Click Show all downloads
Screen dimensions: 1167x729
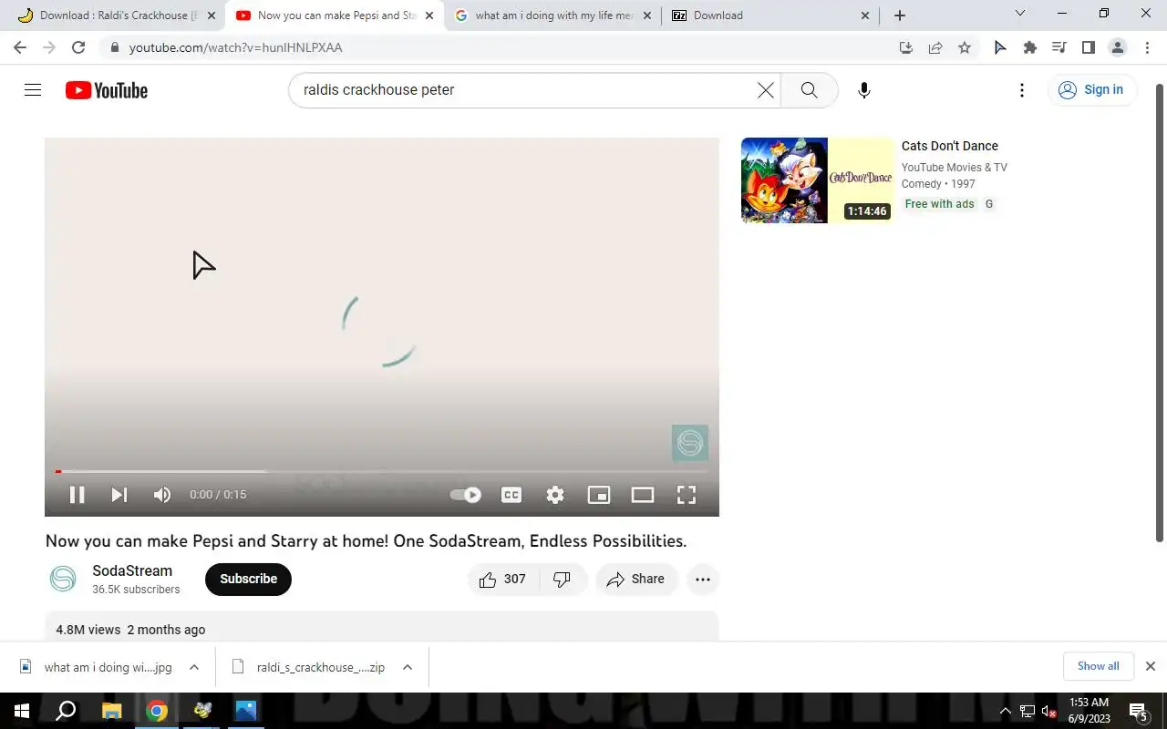click(1098, 666)
